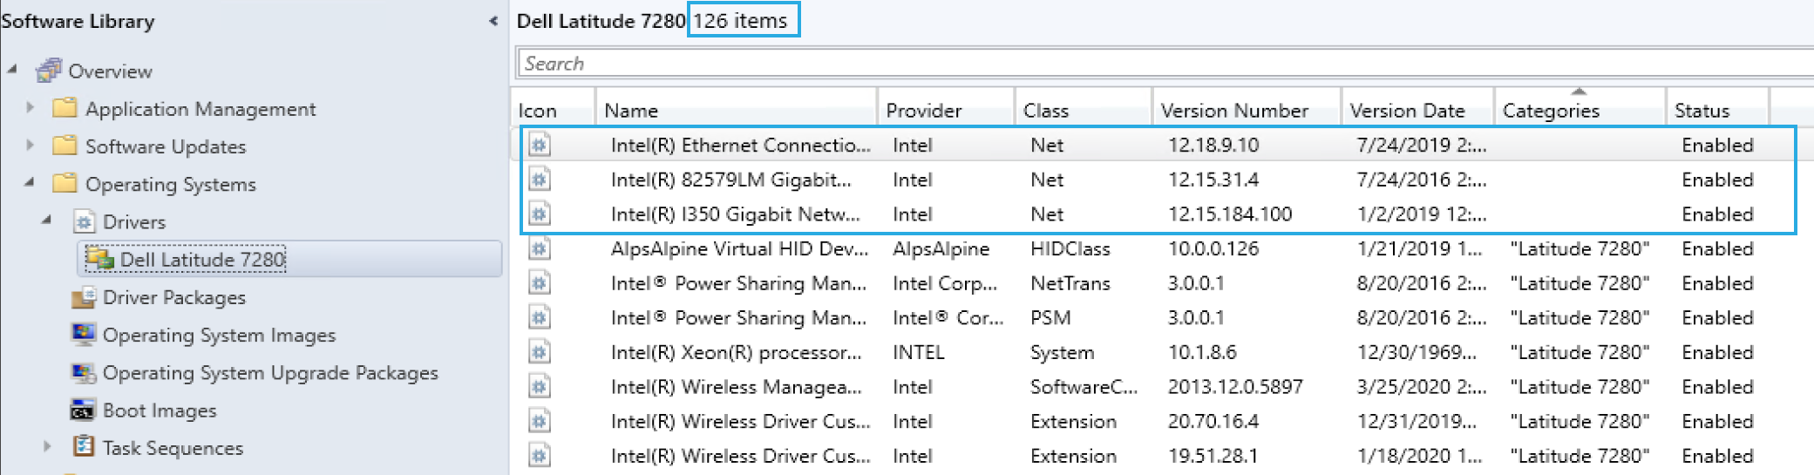1814x475 pixels.
Task: Expand the Task Sequences node
Action: pos(48,447)
